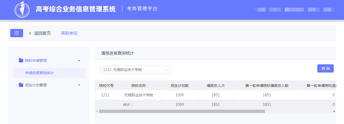Select the 无锡职业技术学院 table row cell
Viewport: 344px width, 124px height.
coord(139,95)
